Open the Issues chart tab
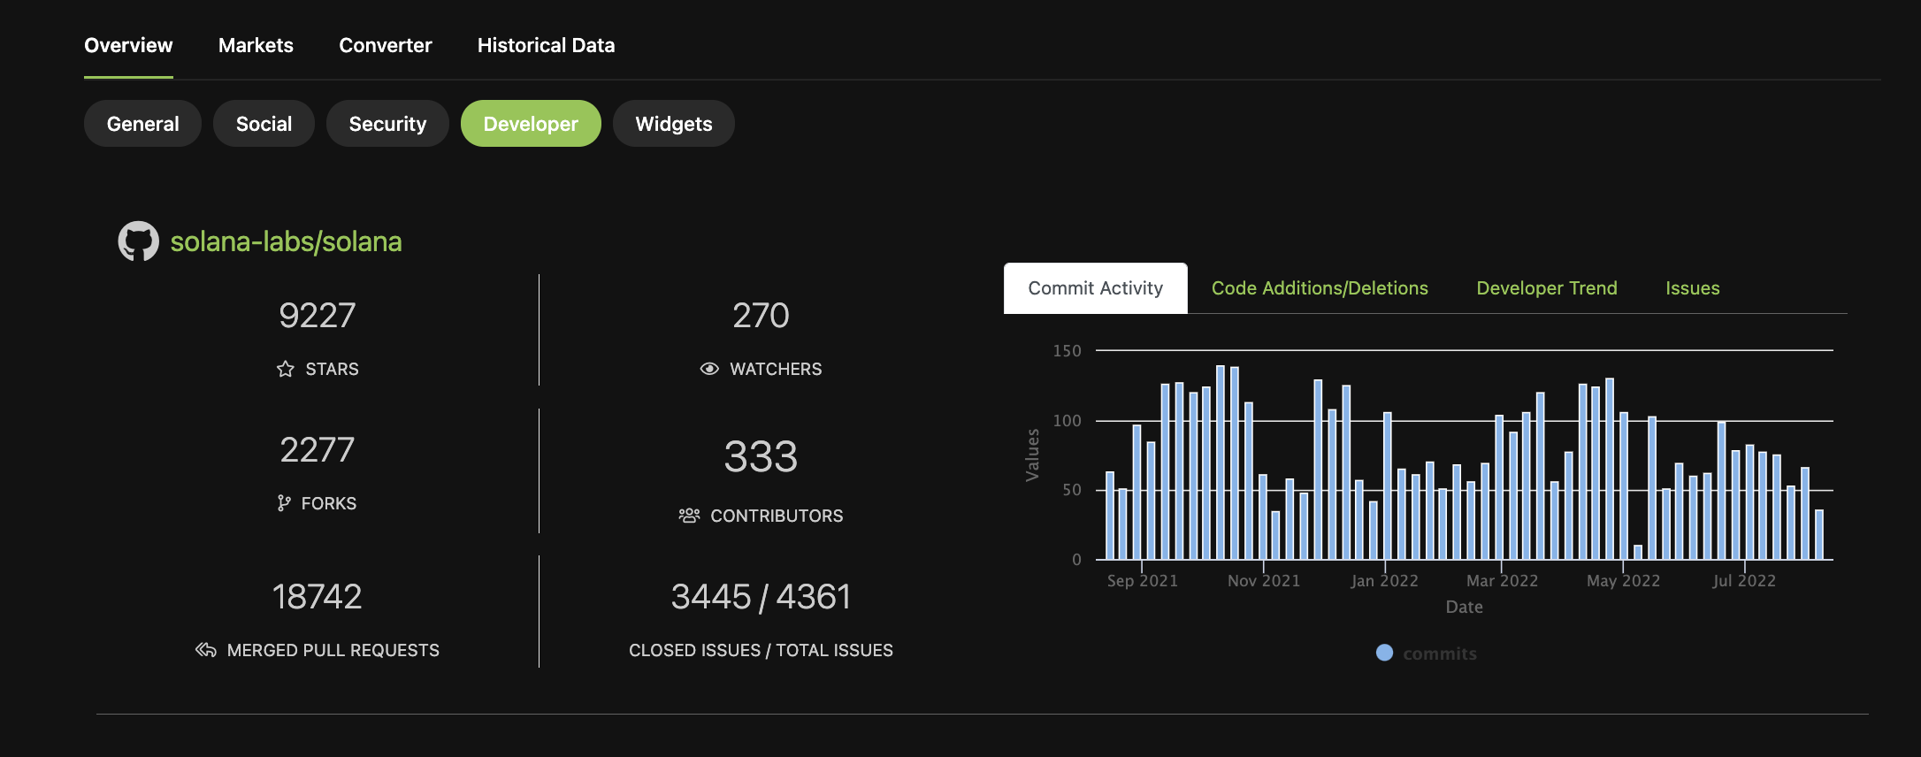 1693,288
